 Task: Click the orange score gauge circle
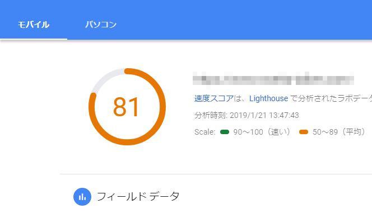127,107
